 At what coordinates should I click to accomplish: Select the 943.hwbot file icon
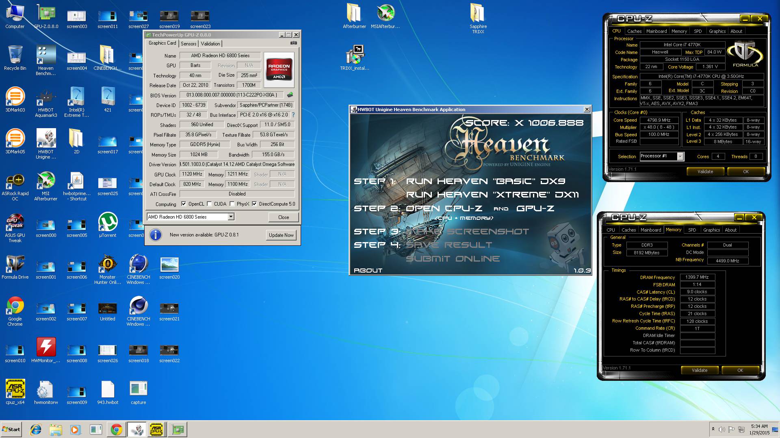coord(108,392)
